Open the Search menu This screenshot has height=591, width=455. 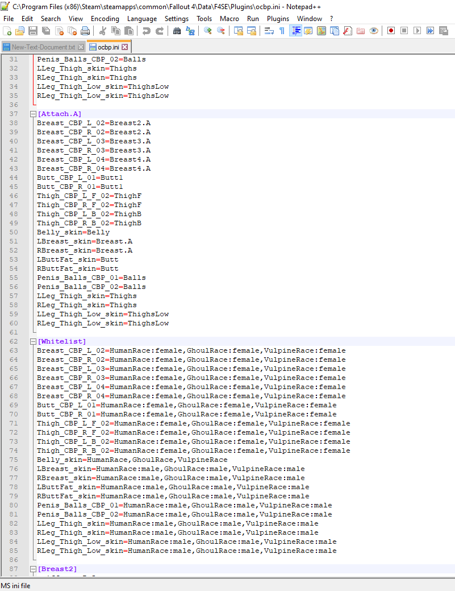click(x=51, y=18)
